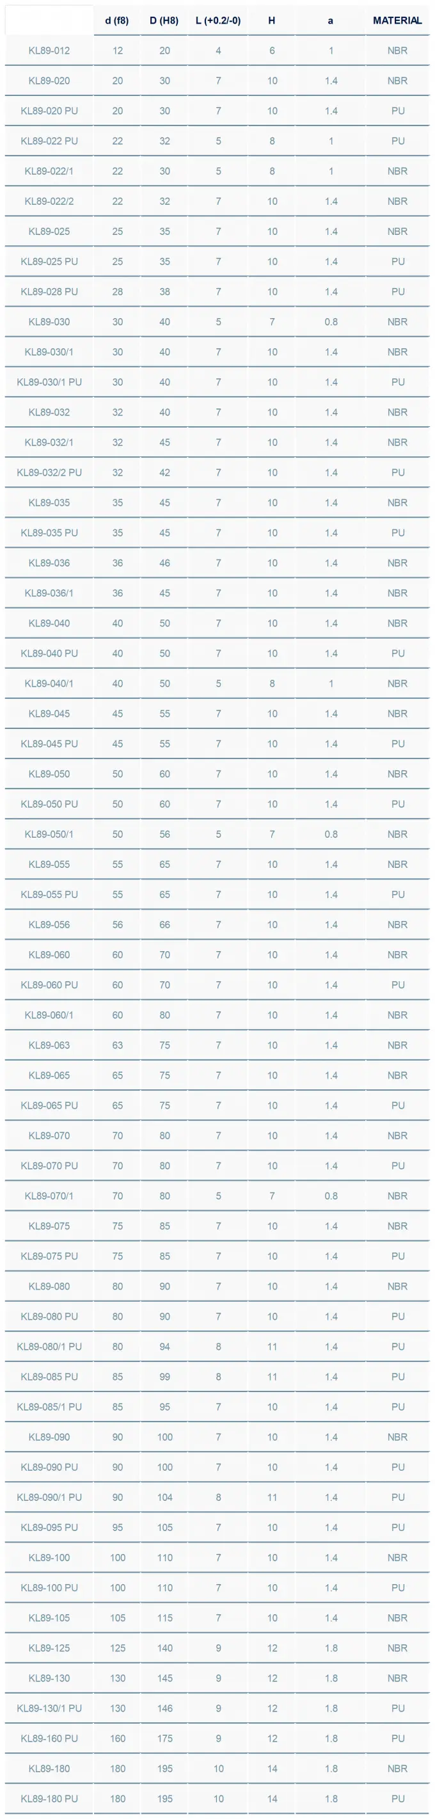Screen dimensions: 435x1819
Task: Open the KL89-020 PU product row
Action: click(49, 111)
